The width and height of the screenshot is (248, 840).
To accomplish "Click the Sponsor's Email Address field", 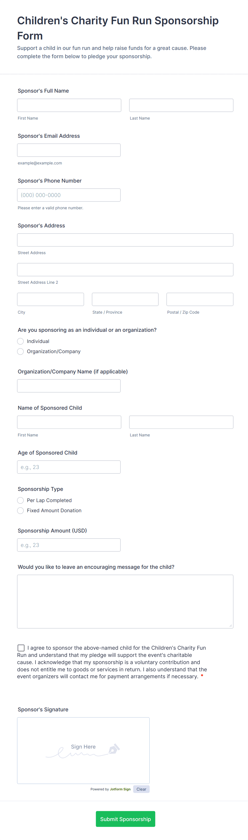I will 69,150.
